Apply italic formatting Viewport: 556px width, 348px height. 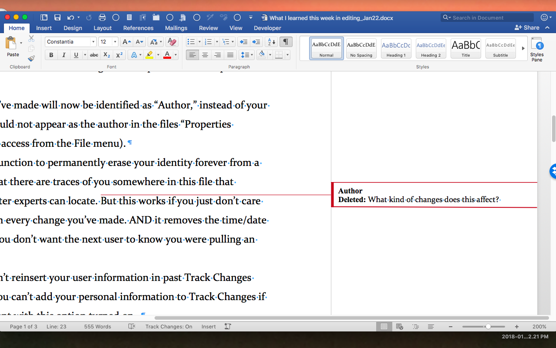coord(63,55)
